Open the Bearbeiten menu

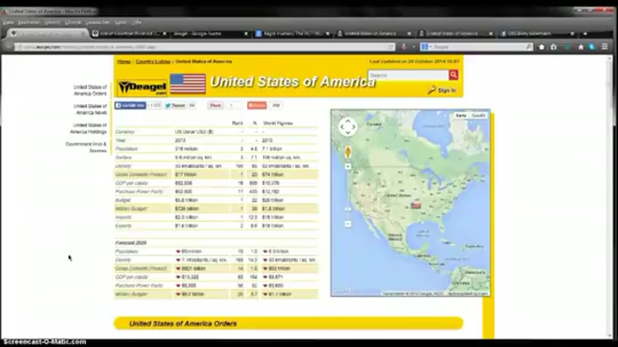(x=29, y=22)
